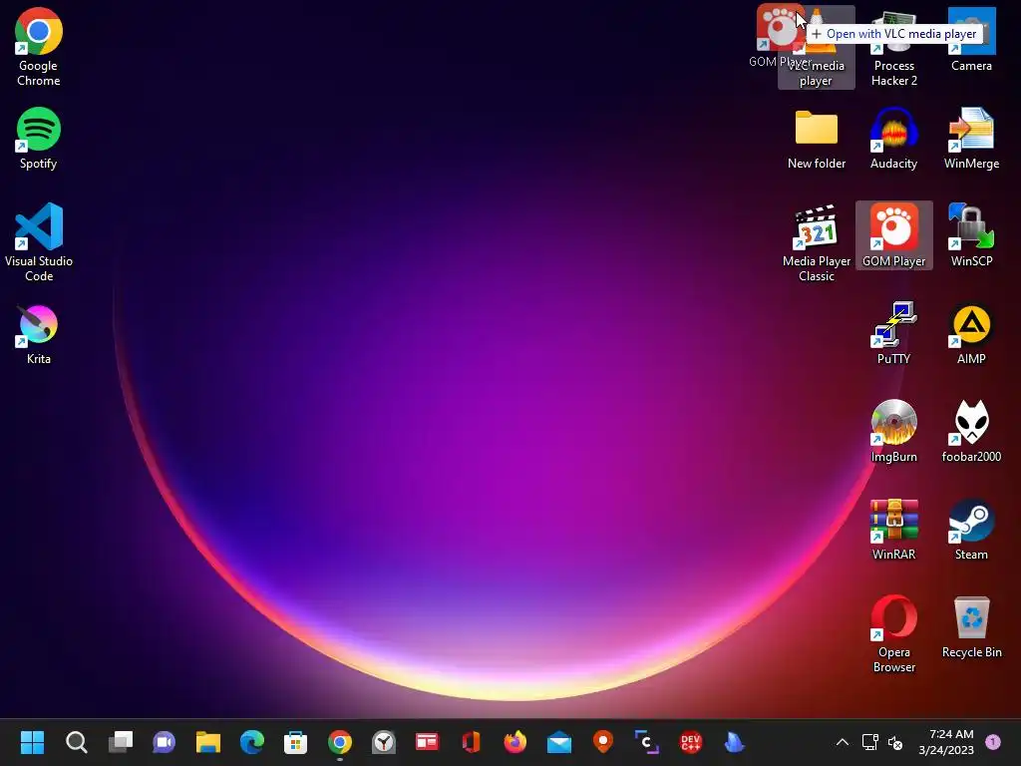Launch Spotify from the desktop
1021x766 pixels.
click(x=39, y=138)
